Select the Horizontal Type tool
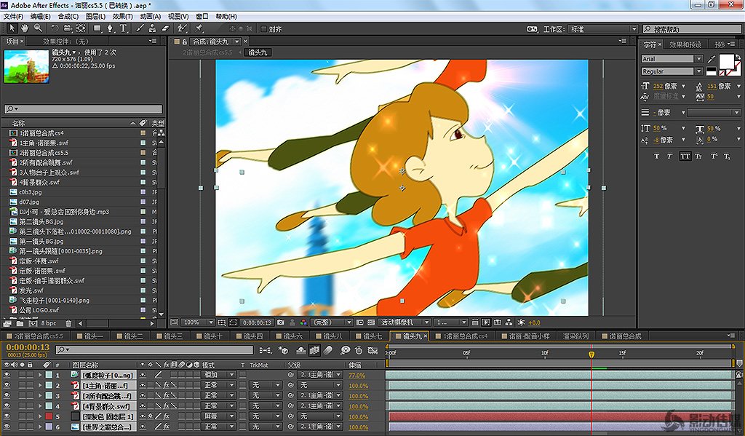 coord(123,28)
